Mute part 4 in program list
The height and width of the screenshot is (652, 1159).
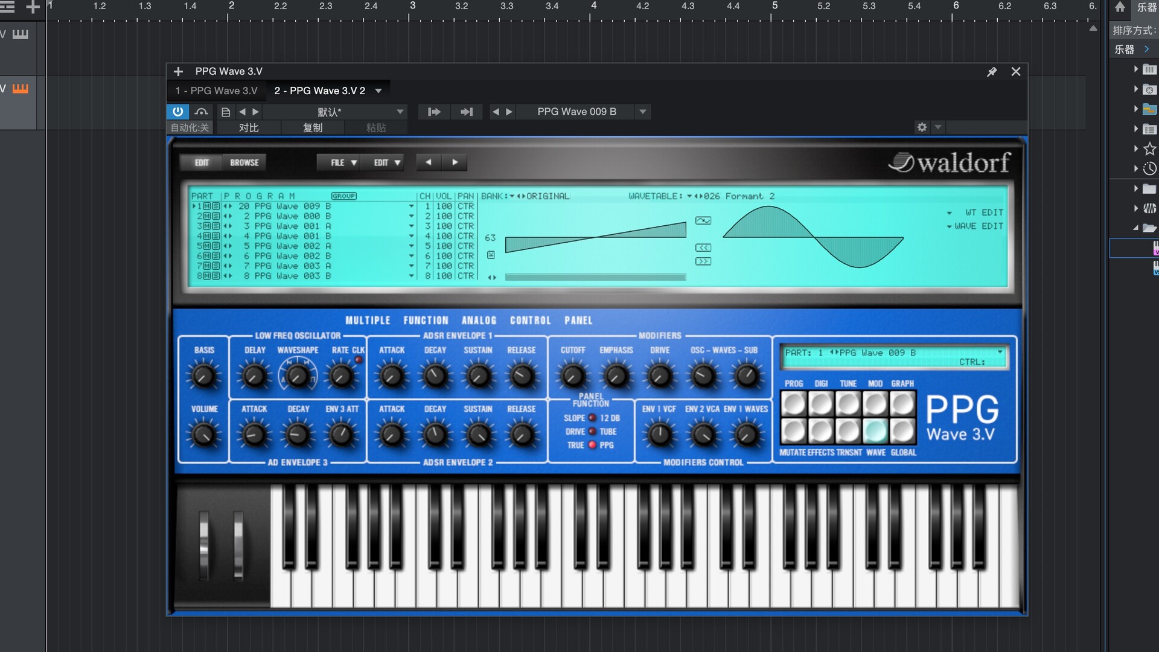point(207,236)
